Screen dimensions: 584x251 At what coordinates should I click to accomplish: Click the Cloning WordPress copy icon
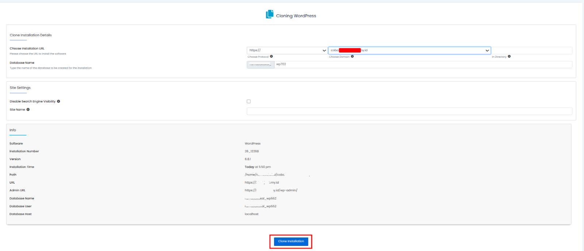(269, 14)
